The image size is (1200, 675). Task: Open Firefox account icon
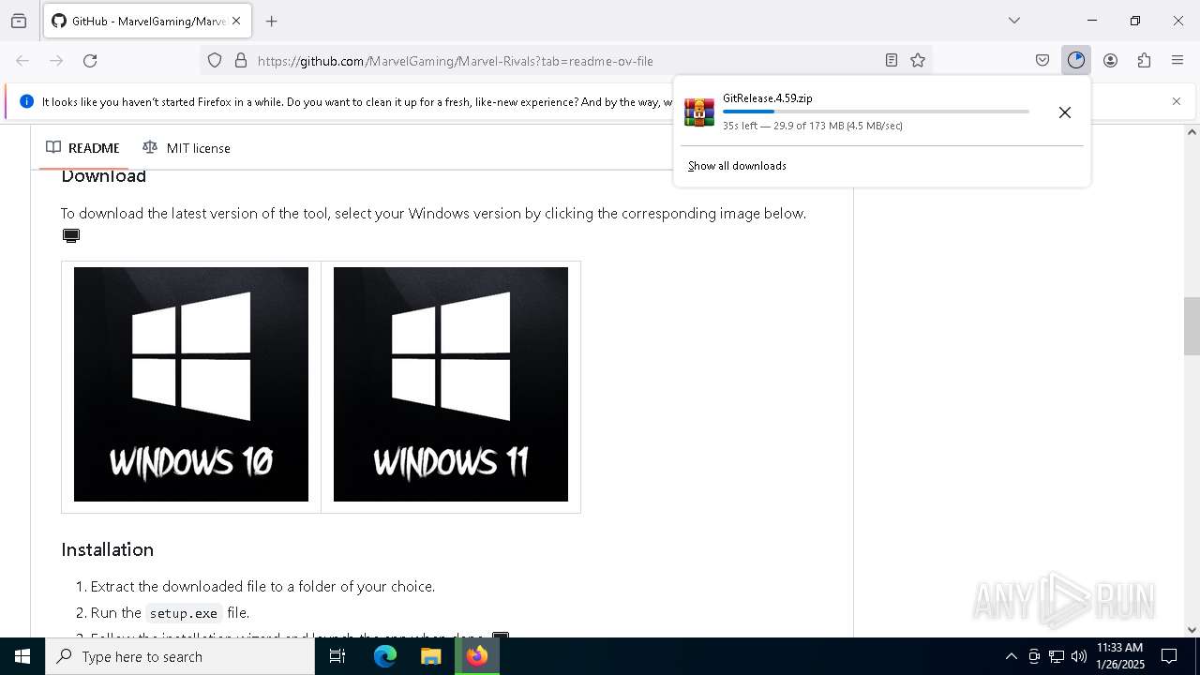1110,60
